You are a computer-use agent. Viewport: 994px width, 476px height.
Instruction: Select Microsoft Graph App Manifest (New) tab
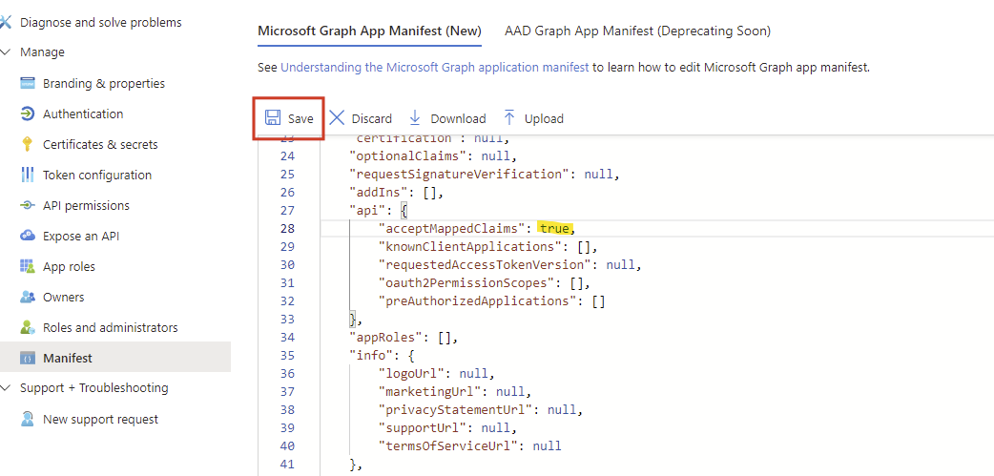point(369,31)
